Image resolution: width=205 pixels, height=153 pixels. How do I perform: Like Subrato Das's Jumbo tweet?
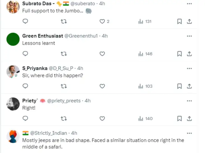(102, 21)
